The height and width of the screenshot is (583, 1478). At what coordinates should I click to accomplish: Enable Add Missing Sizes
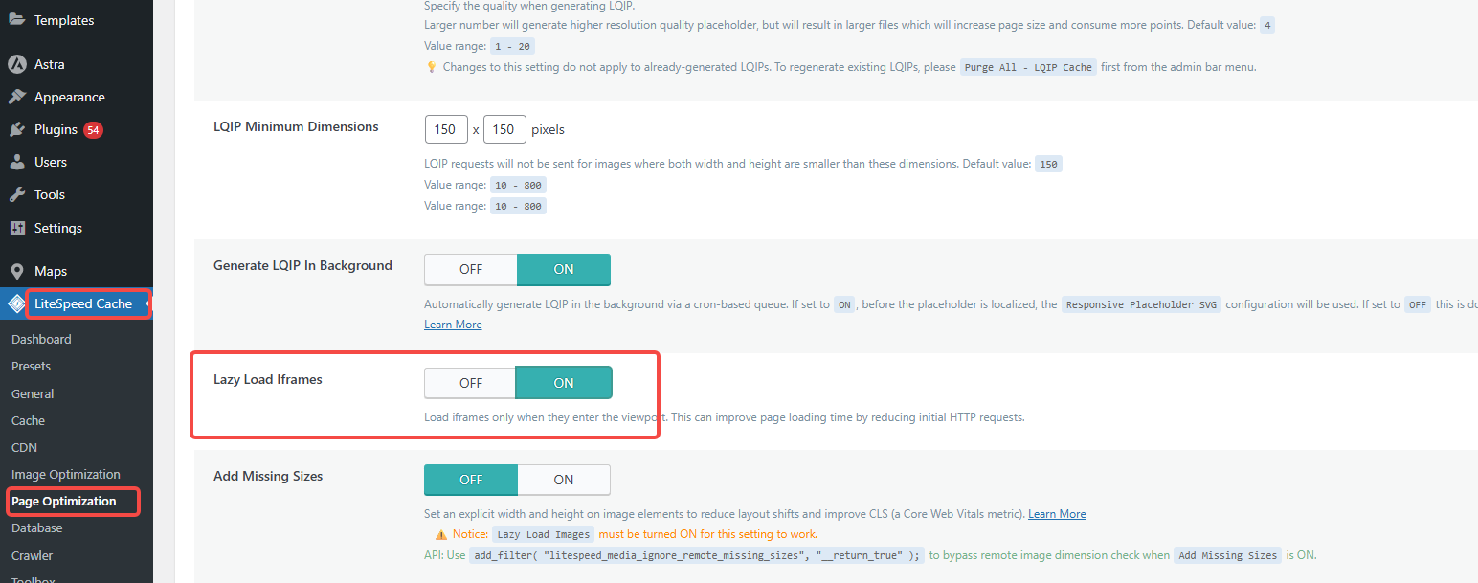click(564, 480)
